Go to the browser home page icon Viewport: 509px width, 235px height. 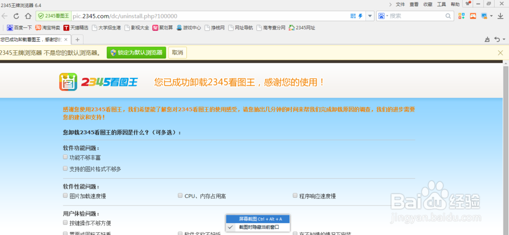(x=28, y=16)
